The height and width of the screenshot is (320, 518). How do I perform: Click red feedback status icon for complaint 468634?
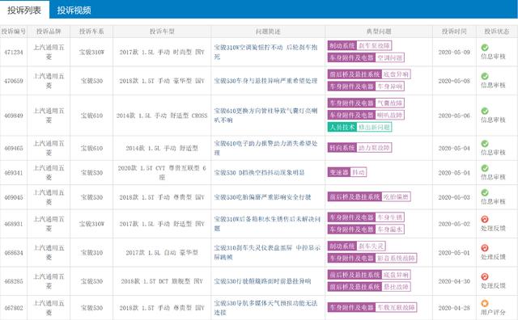pos(485,248)
